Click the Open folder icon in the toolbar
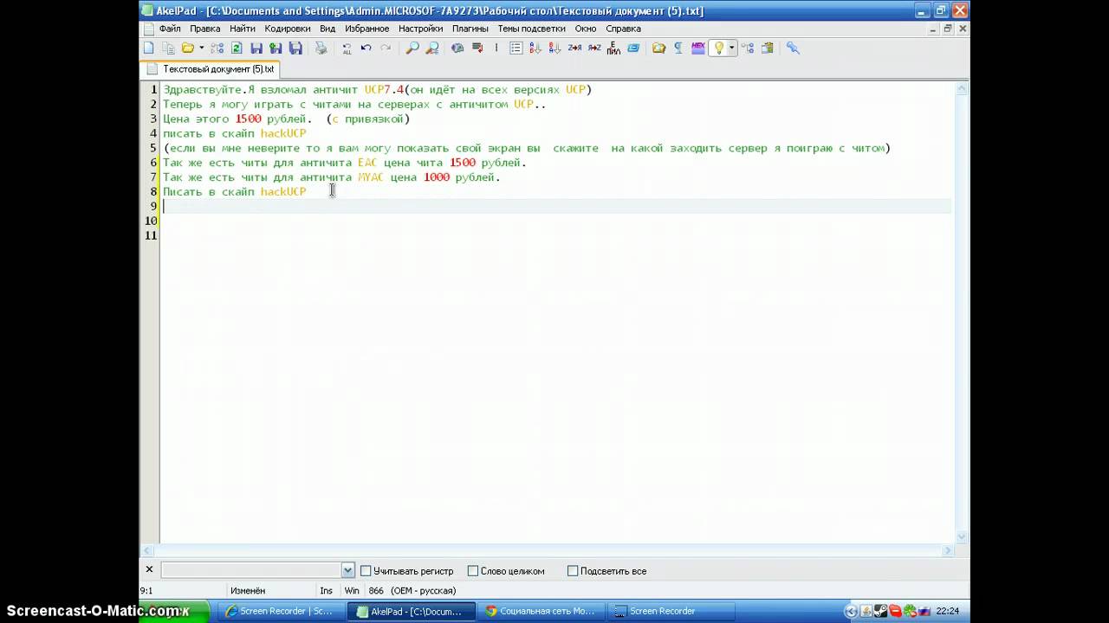Image resolution: width=1109 pixels, height=623 pixels. point(187,48)
